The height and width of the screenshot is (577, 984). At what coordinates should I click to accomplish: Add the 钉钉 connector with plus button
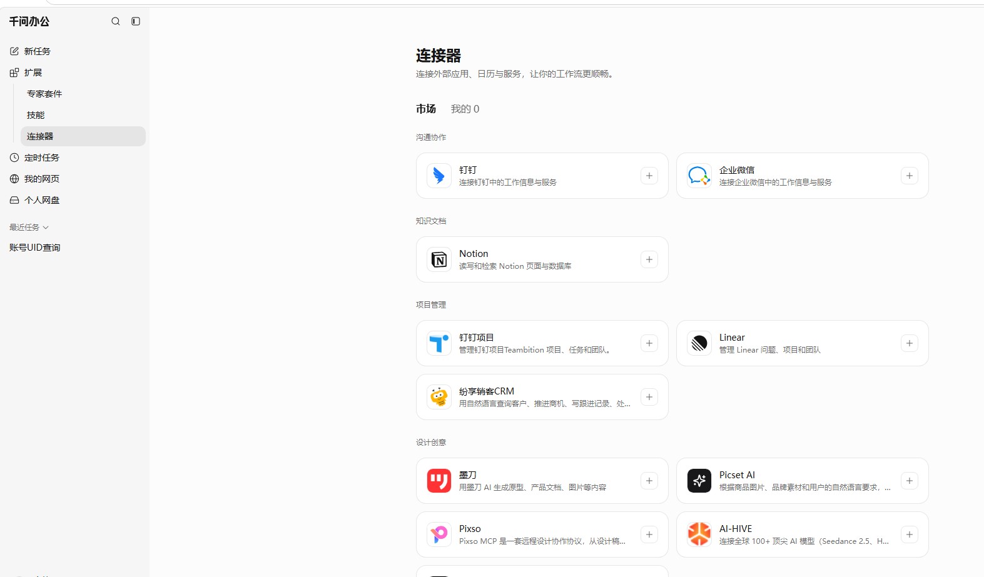coord(649,176)
